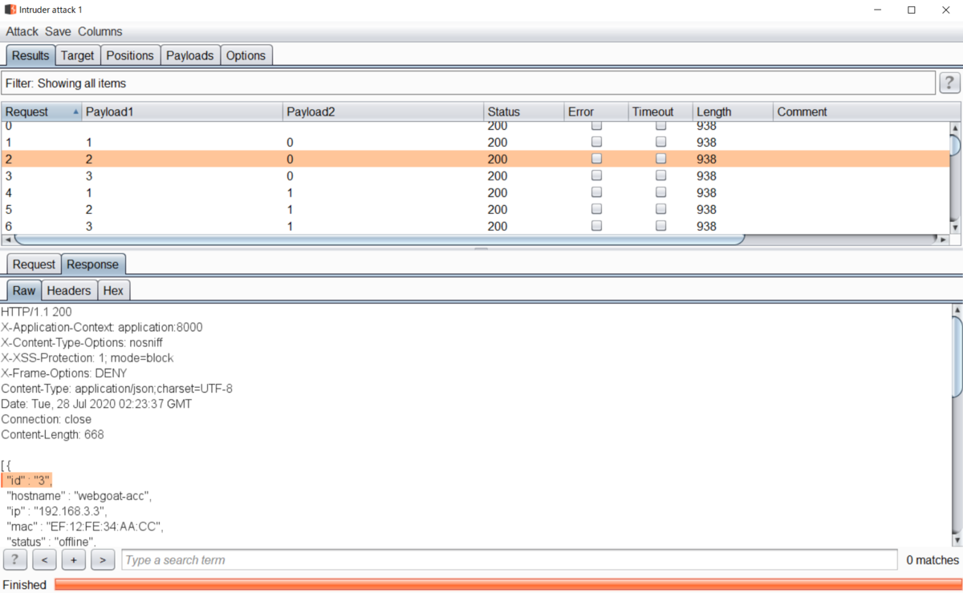Toggle Error checkbox in request row 1
Image resolution: width=963 pixels, height=593 pixels.
[x=596, y=142]
